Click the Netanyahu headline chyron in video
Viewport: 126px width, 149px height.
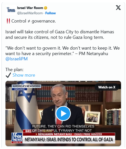click(69, 139)
